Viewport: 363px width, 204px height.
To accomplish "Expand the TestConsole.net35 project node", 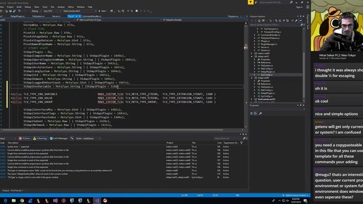I will 252,99.
